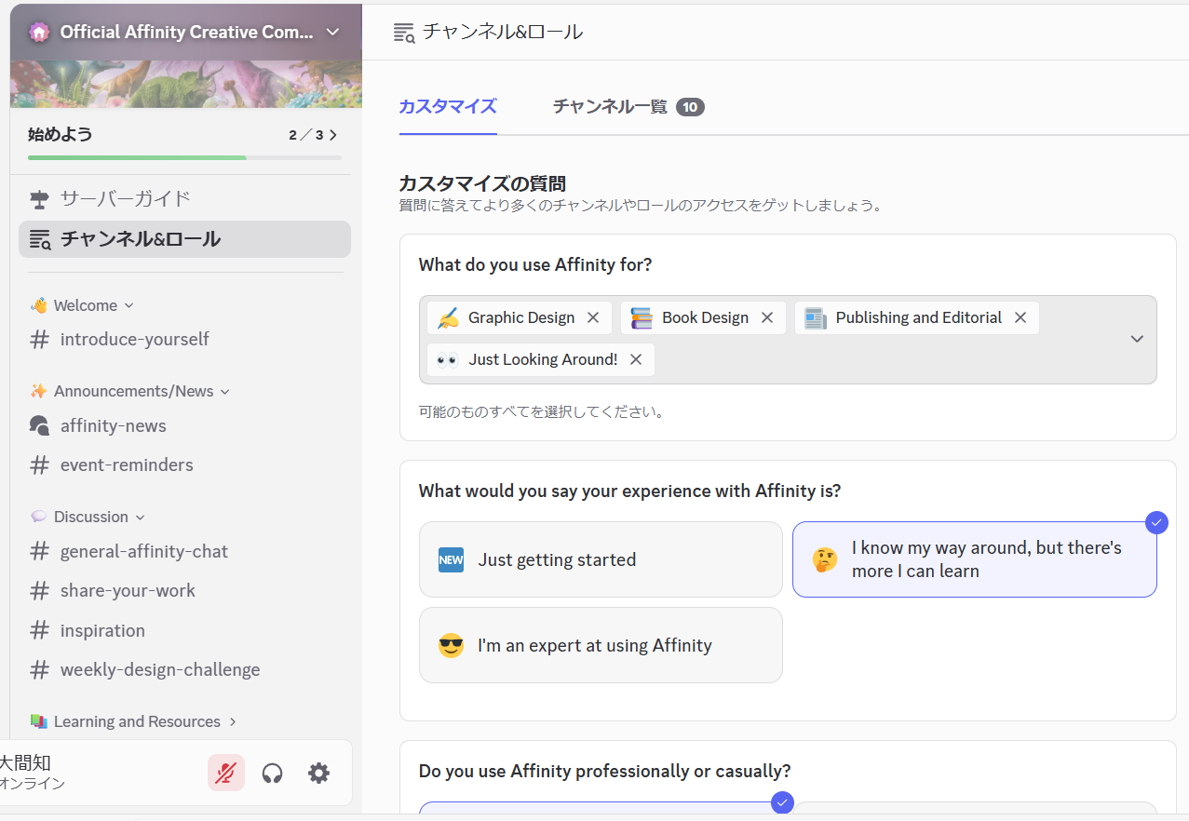Select the Just getting started option
This screenshot has width=1189, height=821.
[x=601, y=559]
